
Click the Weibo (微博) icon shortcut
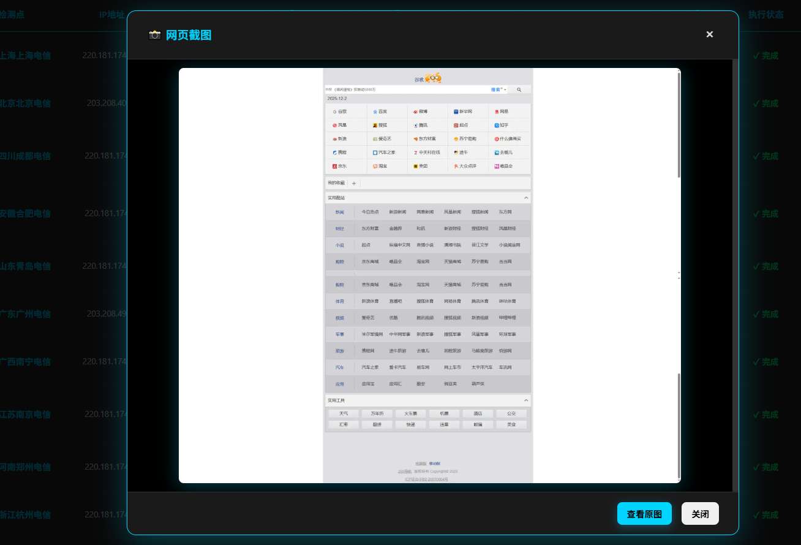coord(415,111)
